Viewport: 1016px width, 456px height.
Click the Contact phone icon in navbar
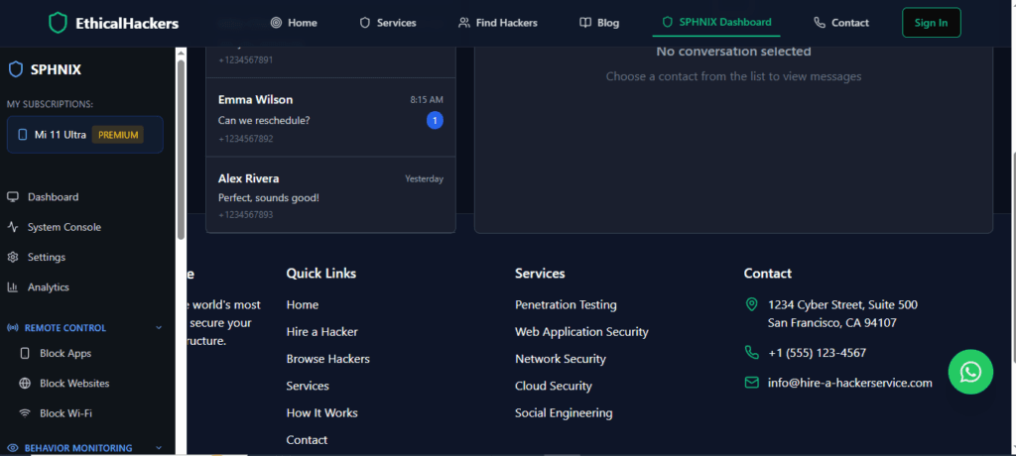pyautogui.click(x=819, y=23)
